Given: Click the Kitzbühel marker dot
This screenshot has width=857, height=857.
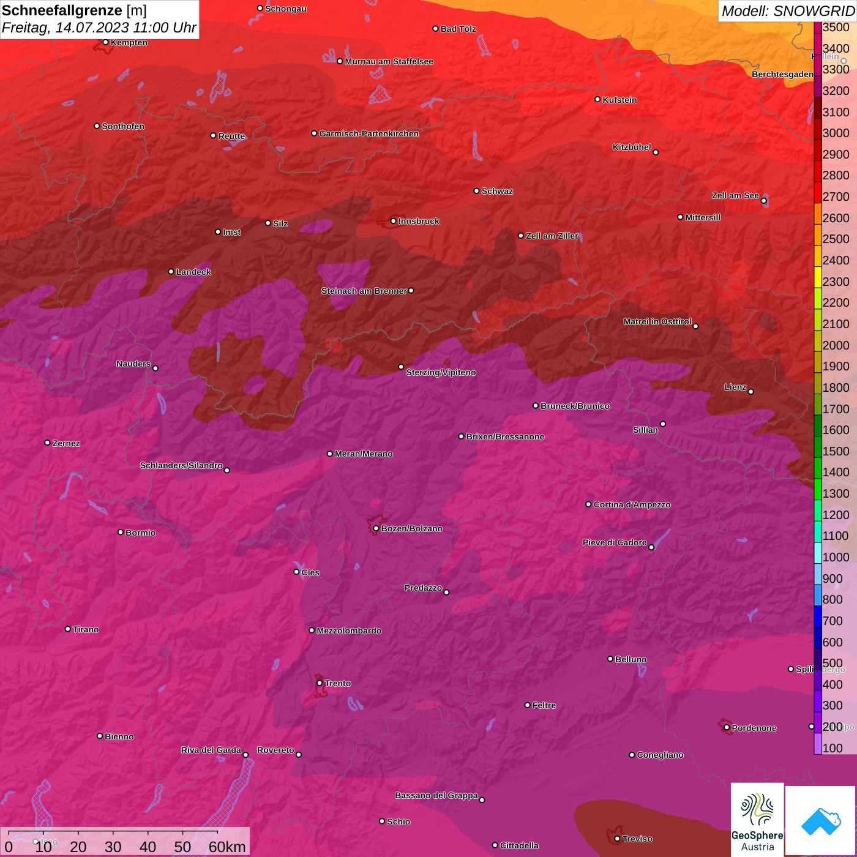Looking at the screenshot, I should pos(656,152).
